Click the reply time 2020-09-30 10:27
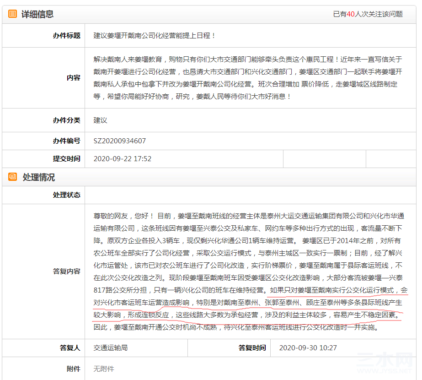 click(308, 348)
